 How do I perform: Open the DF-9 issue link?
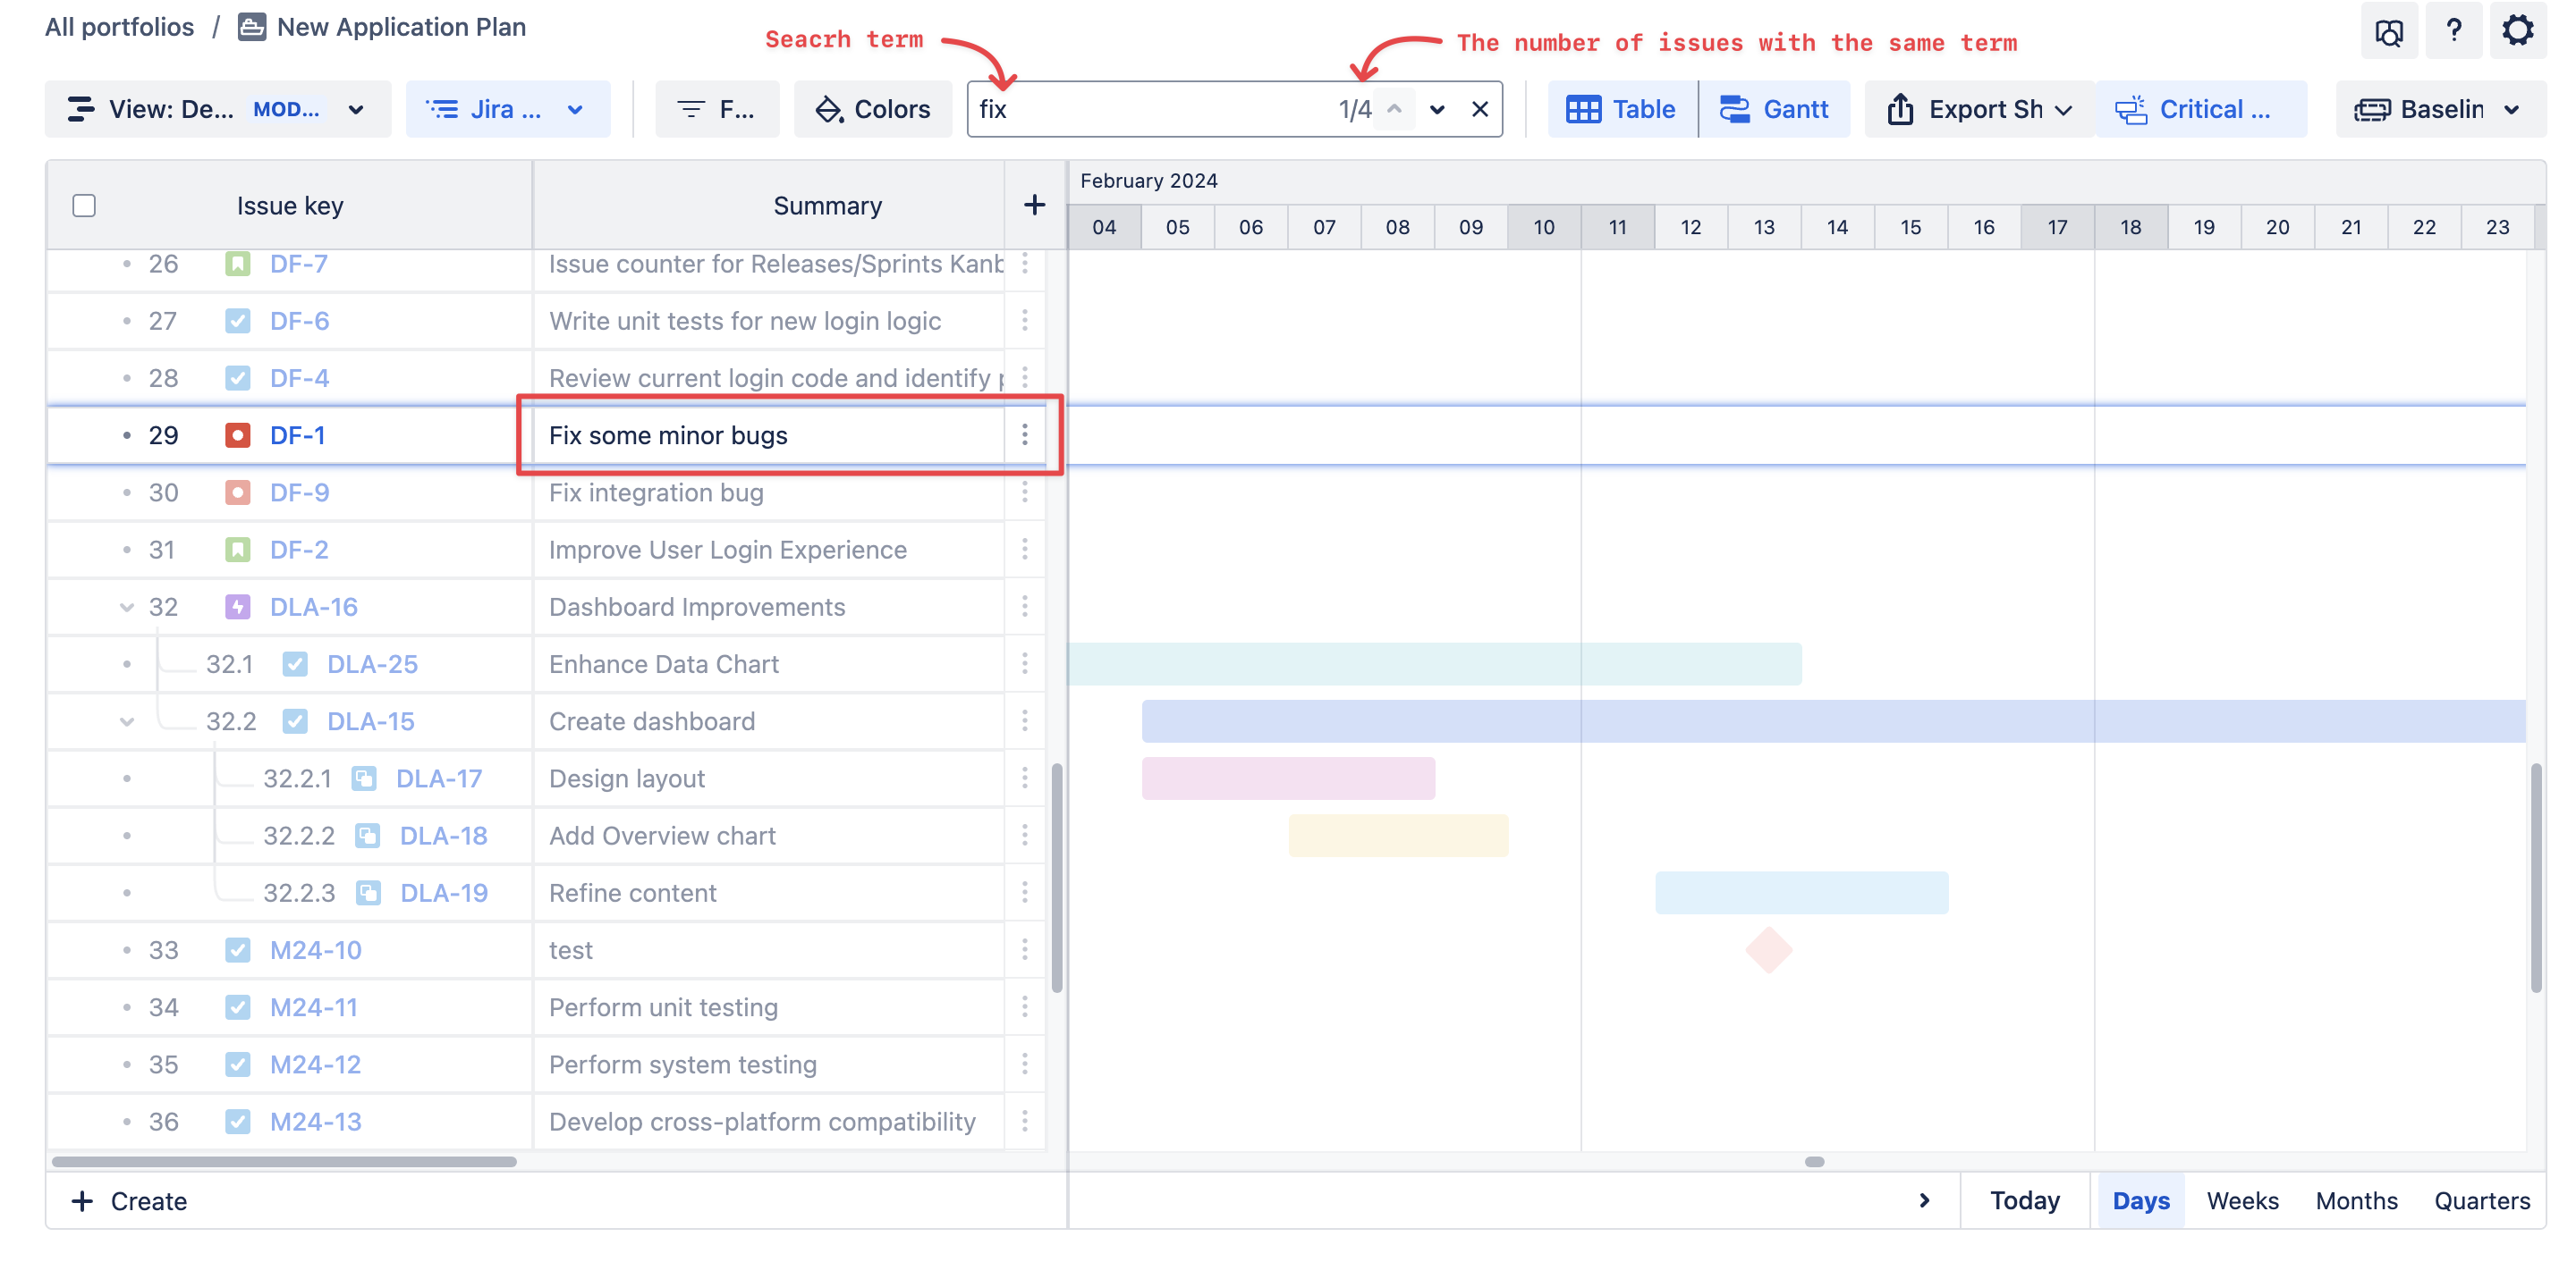pyautogui.click(x=299, y=492)
